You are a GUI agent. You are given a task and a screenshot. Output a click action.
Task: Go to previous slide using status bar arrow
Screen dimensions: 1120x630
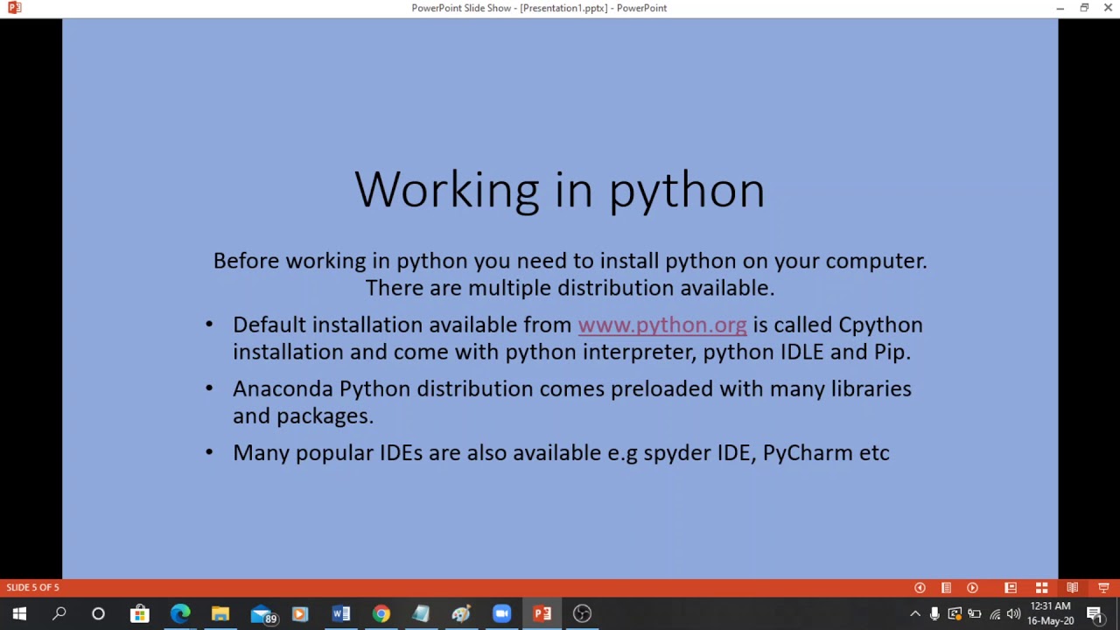pyautogui.click(x=920, y=588)
